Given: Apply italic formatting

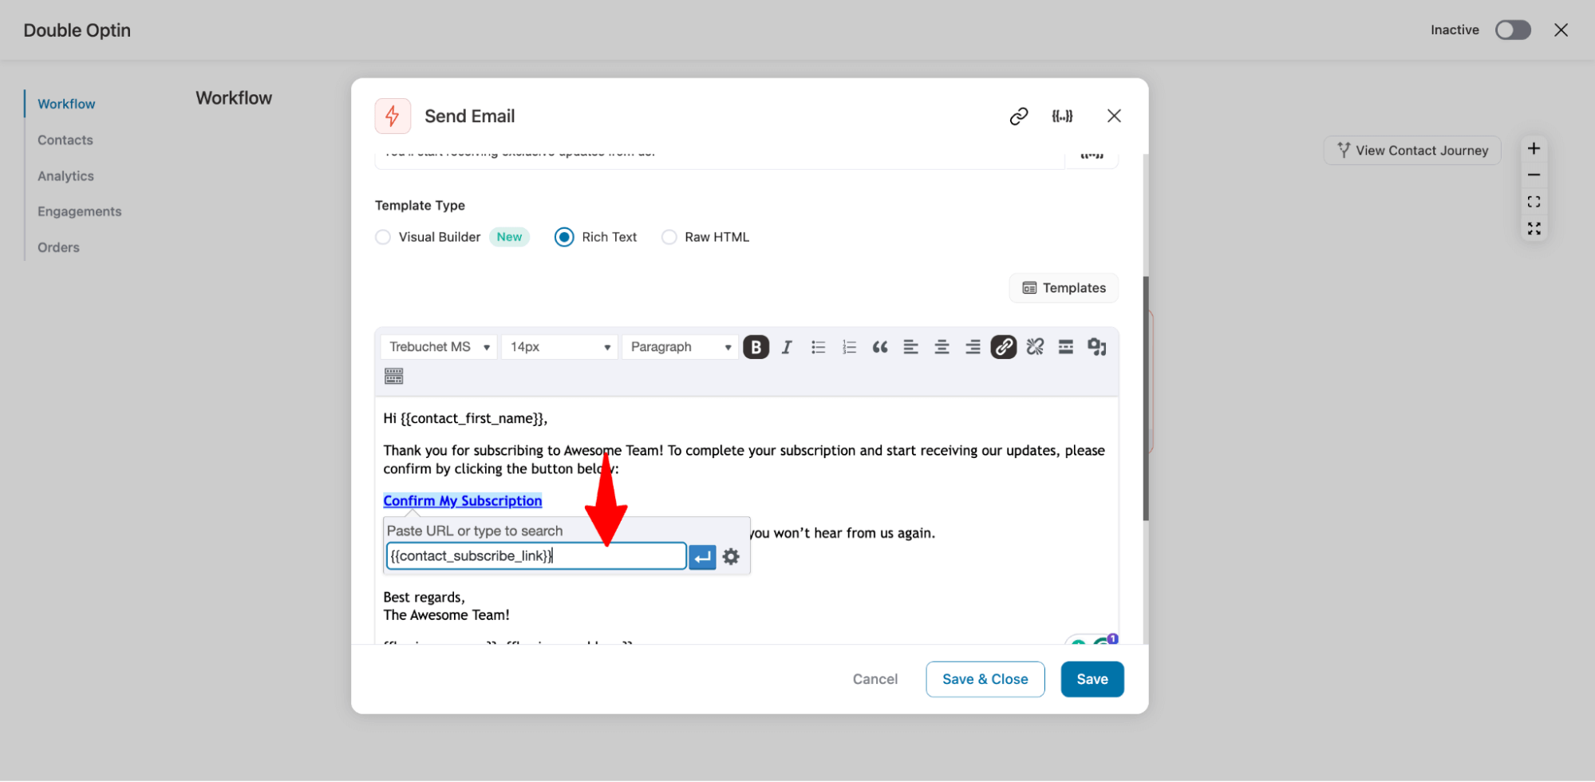Looking at the screenshot, I should click(x=787, y=347).
